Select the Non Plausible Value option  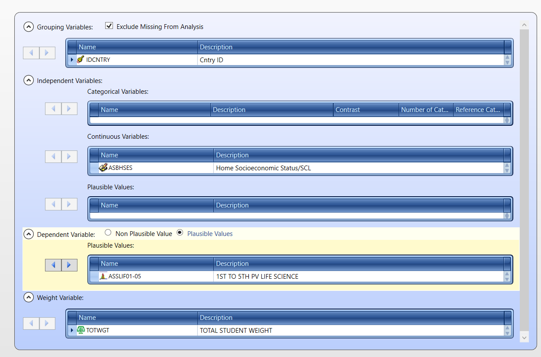tap(108, 233)
